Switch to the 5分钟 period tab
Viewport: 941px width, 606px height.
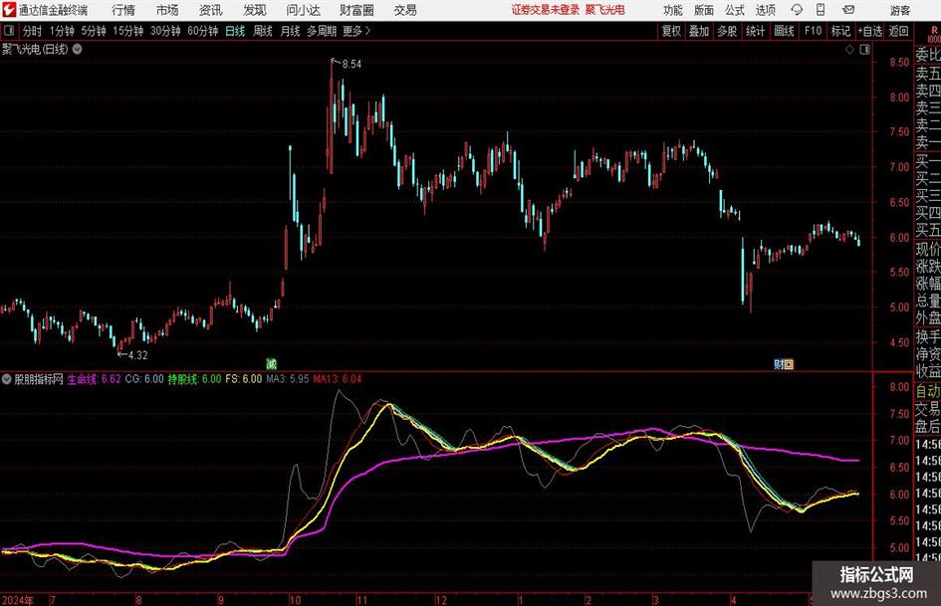point(93,31)
